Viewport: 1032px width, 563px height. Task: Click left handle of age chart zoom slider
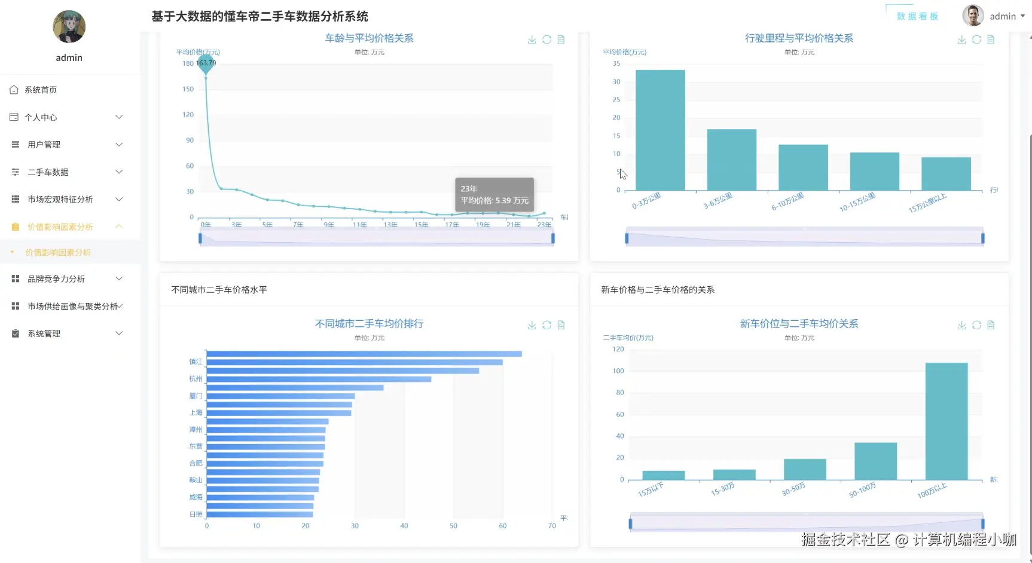200,238
